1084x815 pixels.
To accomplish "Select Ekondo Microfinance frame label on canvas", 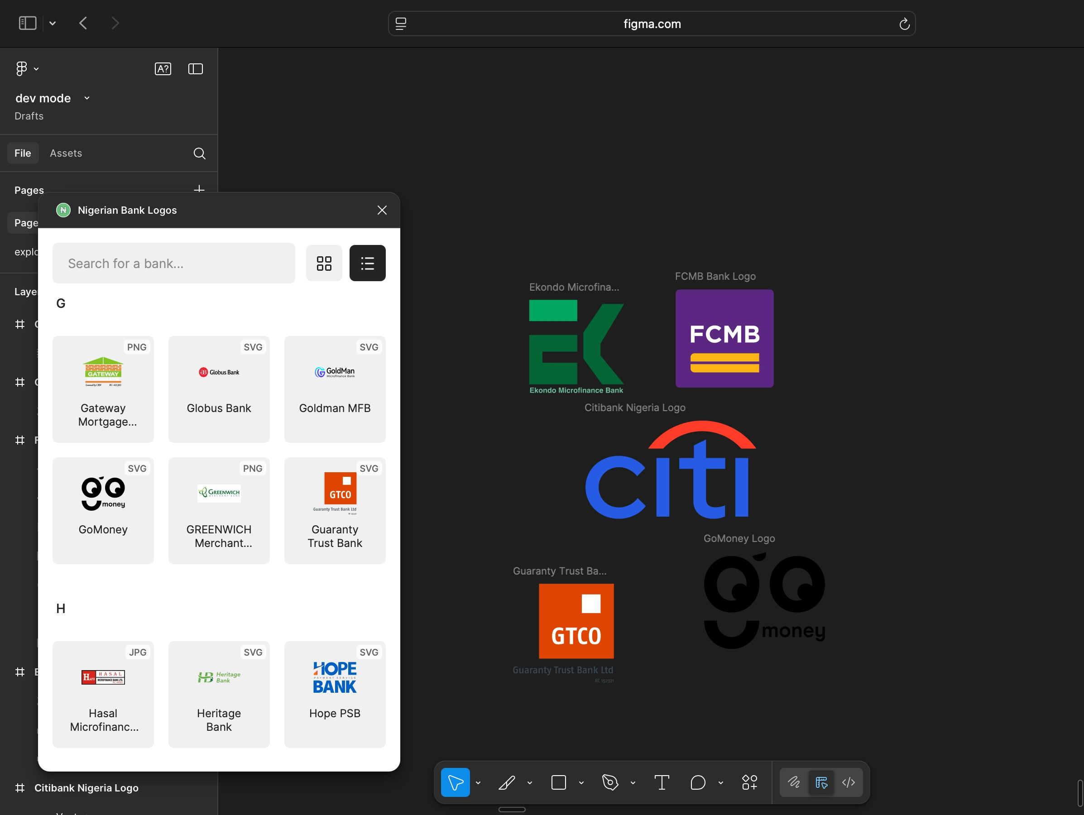I will click(x=574, y=287).
